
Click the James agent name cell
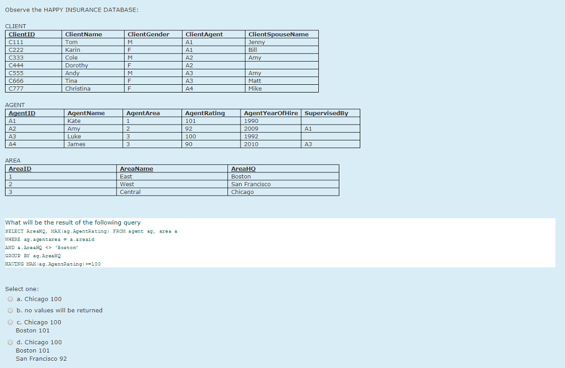(x=76, y=144)
